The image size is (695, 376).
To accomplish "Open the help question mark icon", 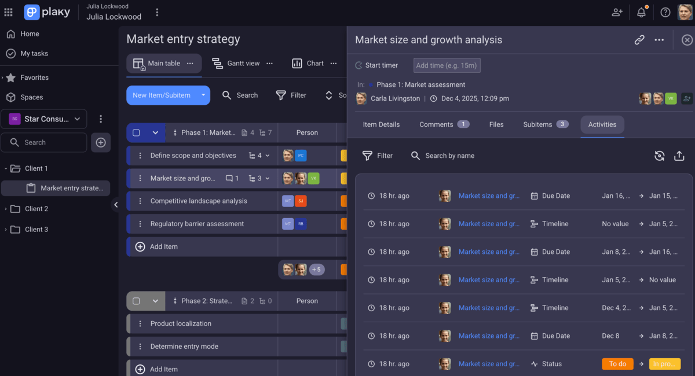I will click(665, 12).
